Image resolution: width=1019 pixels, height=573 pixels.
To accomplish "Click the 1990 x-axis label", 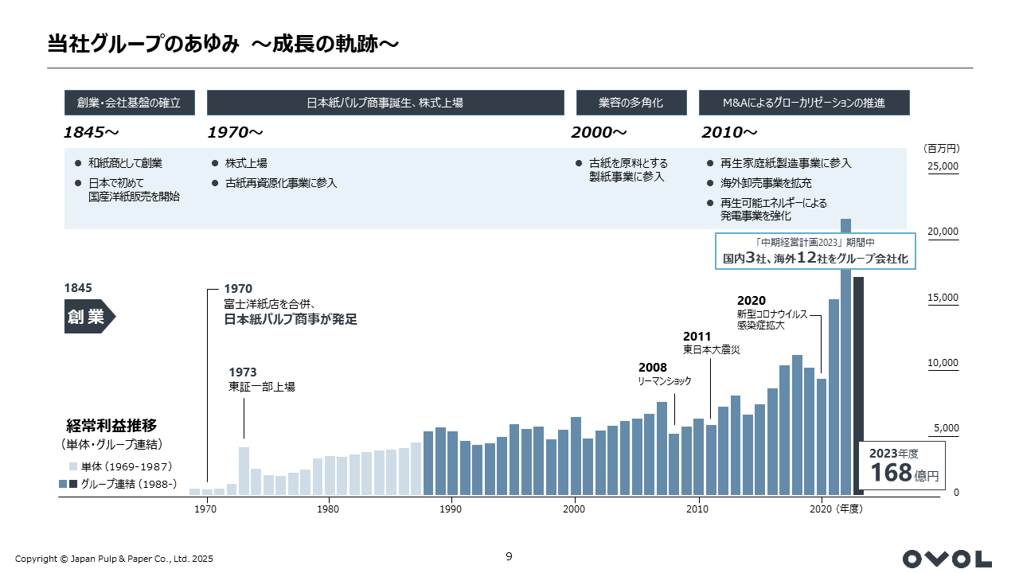I will 451,508.
